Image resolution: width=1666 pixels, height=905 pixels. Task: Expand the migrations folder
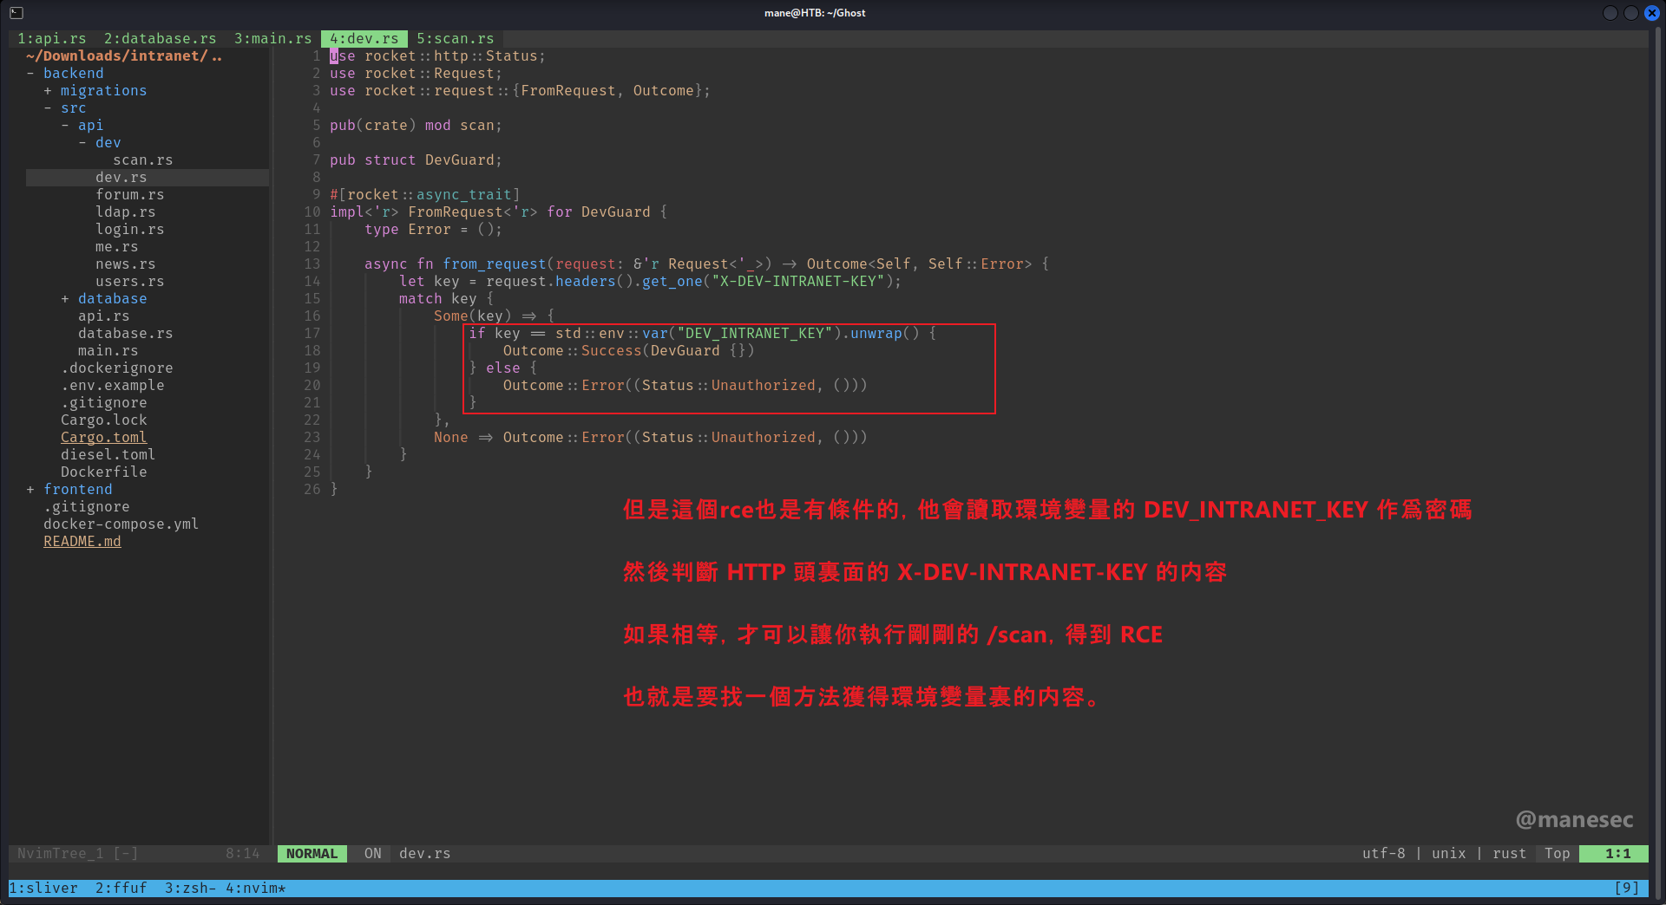103,91
